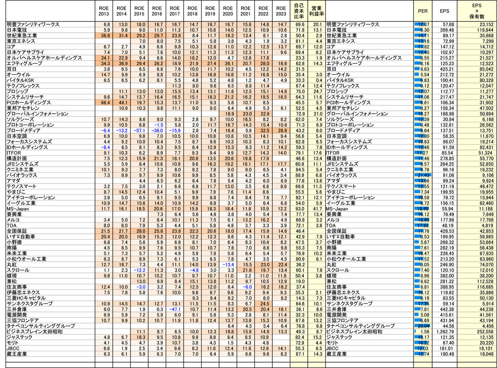This screenshot has width=498, height=368.
Task: Select 構造計画 ROE 2016 value 21.3
Action: coord(159,158)
